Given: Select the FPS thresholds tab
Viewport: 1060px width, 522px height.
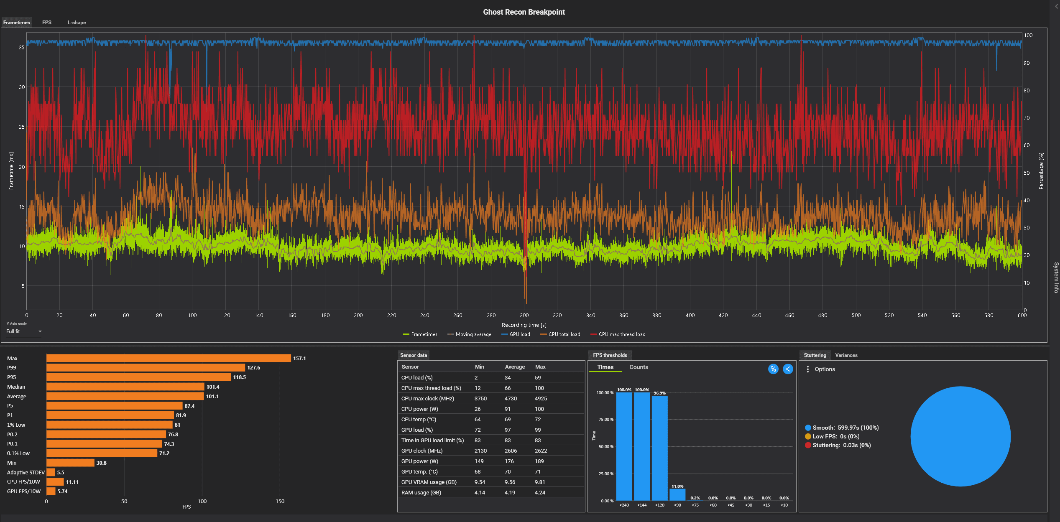Looking at the screenshot, I should point(610,355).
